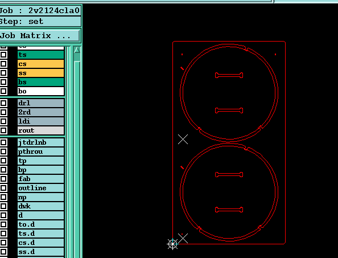Enable the checkbox next to cs layer
338x258 pixels.
pyautogui.click(x=3, y=64)
